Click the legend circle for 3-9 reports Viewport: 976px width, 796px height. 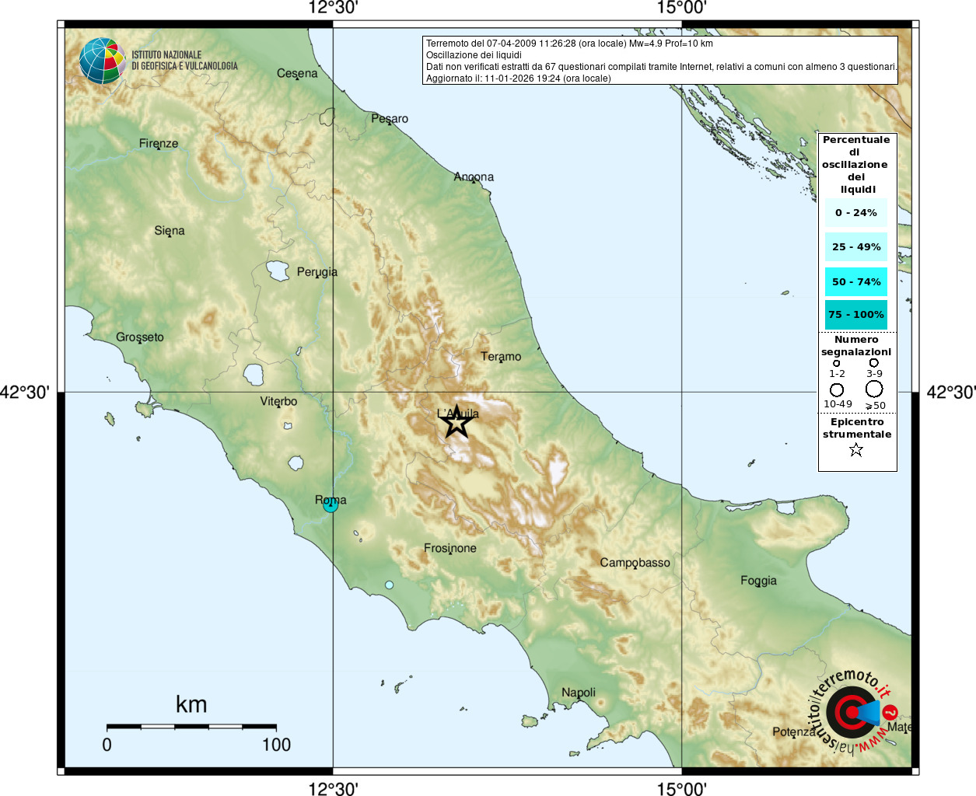click(874, 363)
